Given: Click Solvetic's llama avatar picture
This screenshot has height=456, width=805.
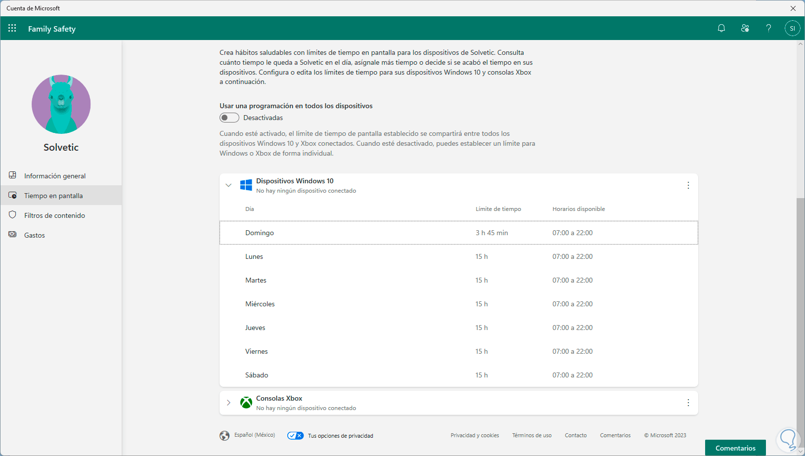Looking at the screenshot, I should (61, 104).
